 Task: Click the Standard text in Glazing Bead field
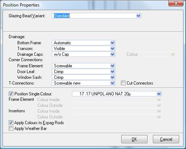(x=62, y=16)
